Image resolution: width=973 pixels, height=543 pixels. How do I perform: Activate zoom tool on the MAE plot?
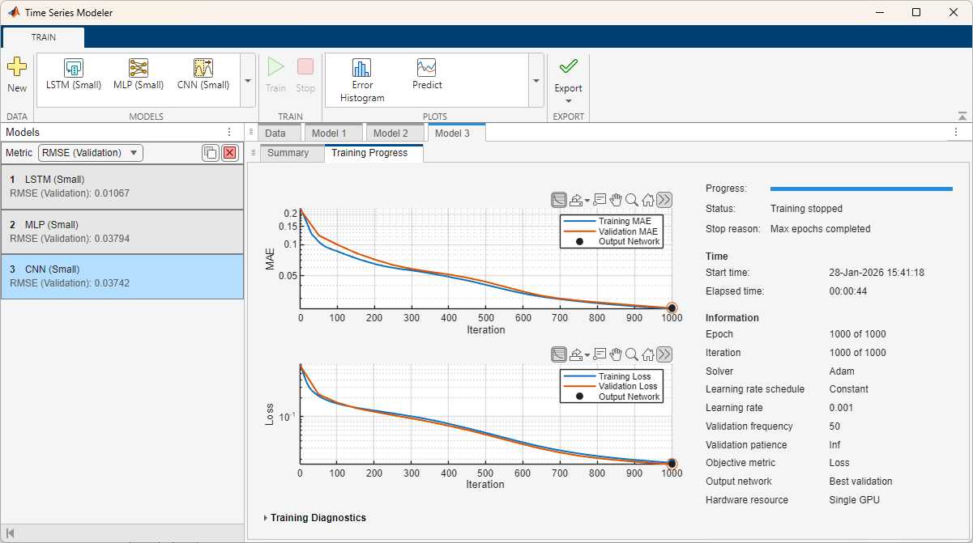click(x=632, y=199)
